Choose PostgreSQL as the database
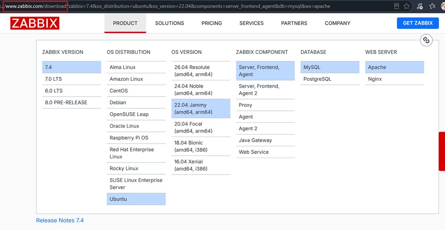Screen dimensions: 445x230 pyautogui.click(x=330, y=79)
